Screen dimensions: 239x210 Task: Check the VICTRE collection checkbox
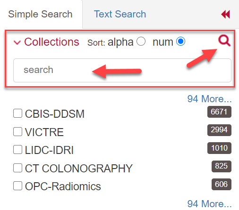17,131
